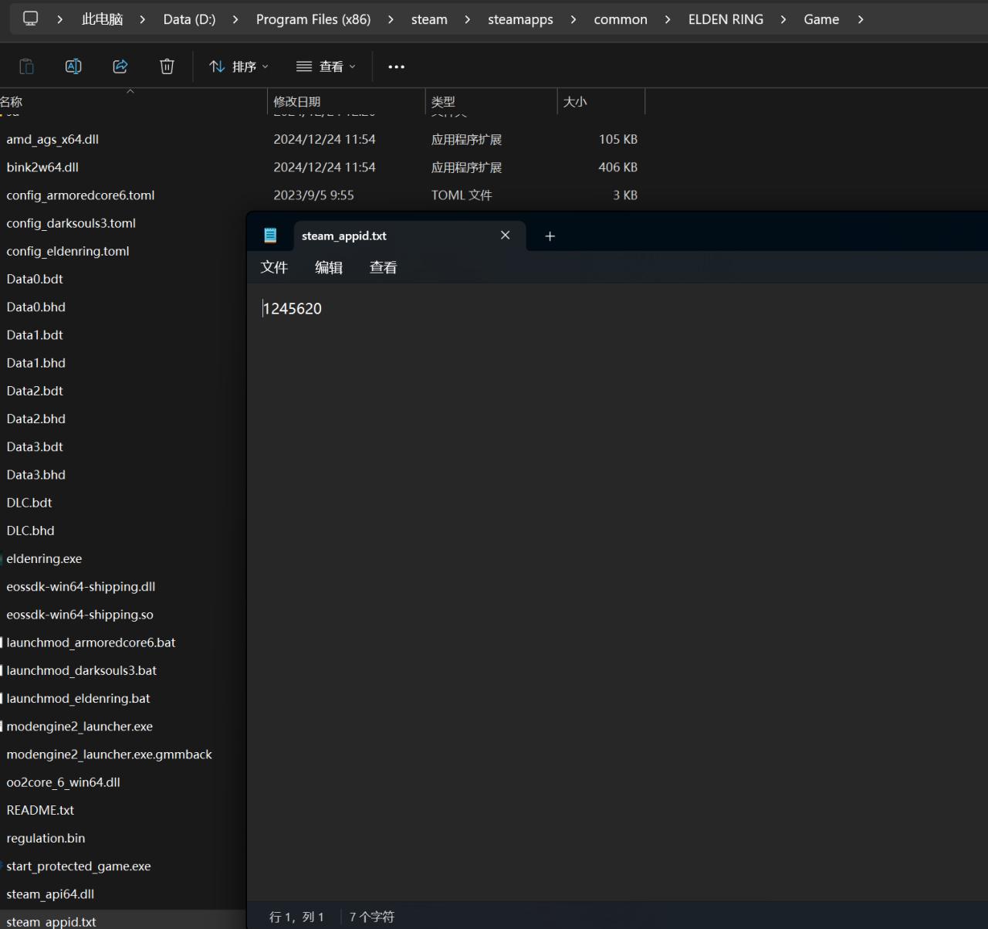Image resolution: width=988 pixels, height=929 pixels.
Task: Open Notepad 编辑 menu
Action: [x=329, y=267]
